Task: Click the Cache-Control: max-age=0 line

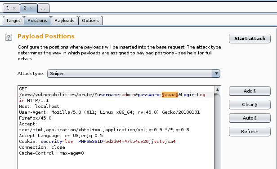Action: tap(51, 153)
